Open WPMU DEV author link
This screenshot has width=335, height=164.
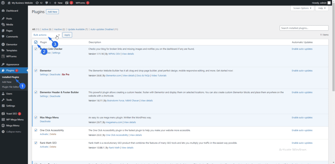pos(114,54)
